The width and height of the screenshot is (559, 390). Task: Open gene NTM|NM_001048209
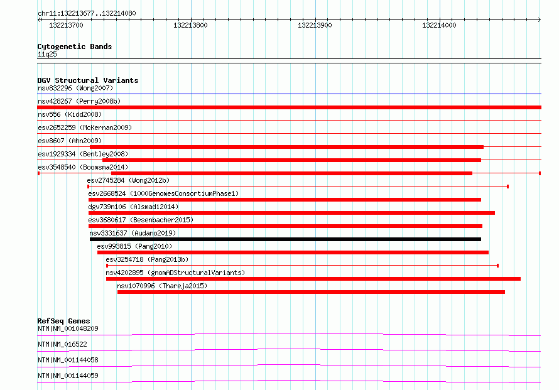click(68, 328)
